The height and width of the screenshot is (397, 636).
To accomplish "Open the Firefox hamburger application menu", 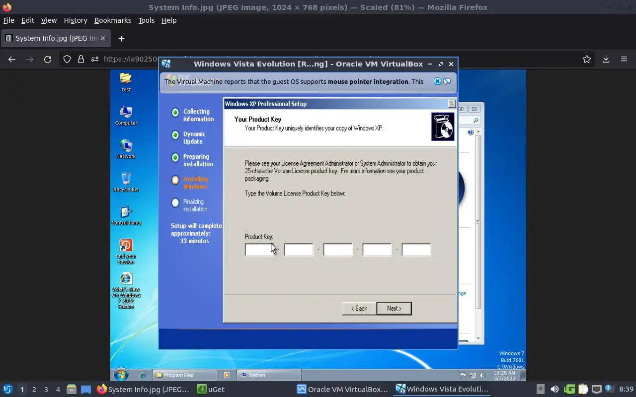I will [624, 59].
